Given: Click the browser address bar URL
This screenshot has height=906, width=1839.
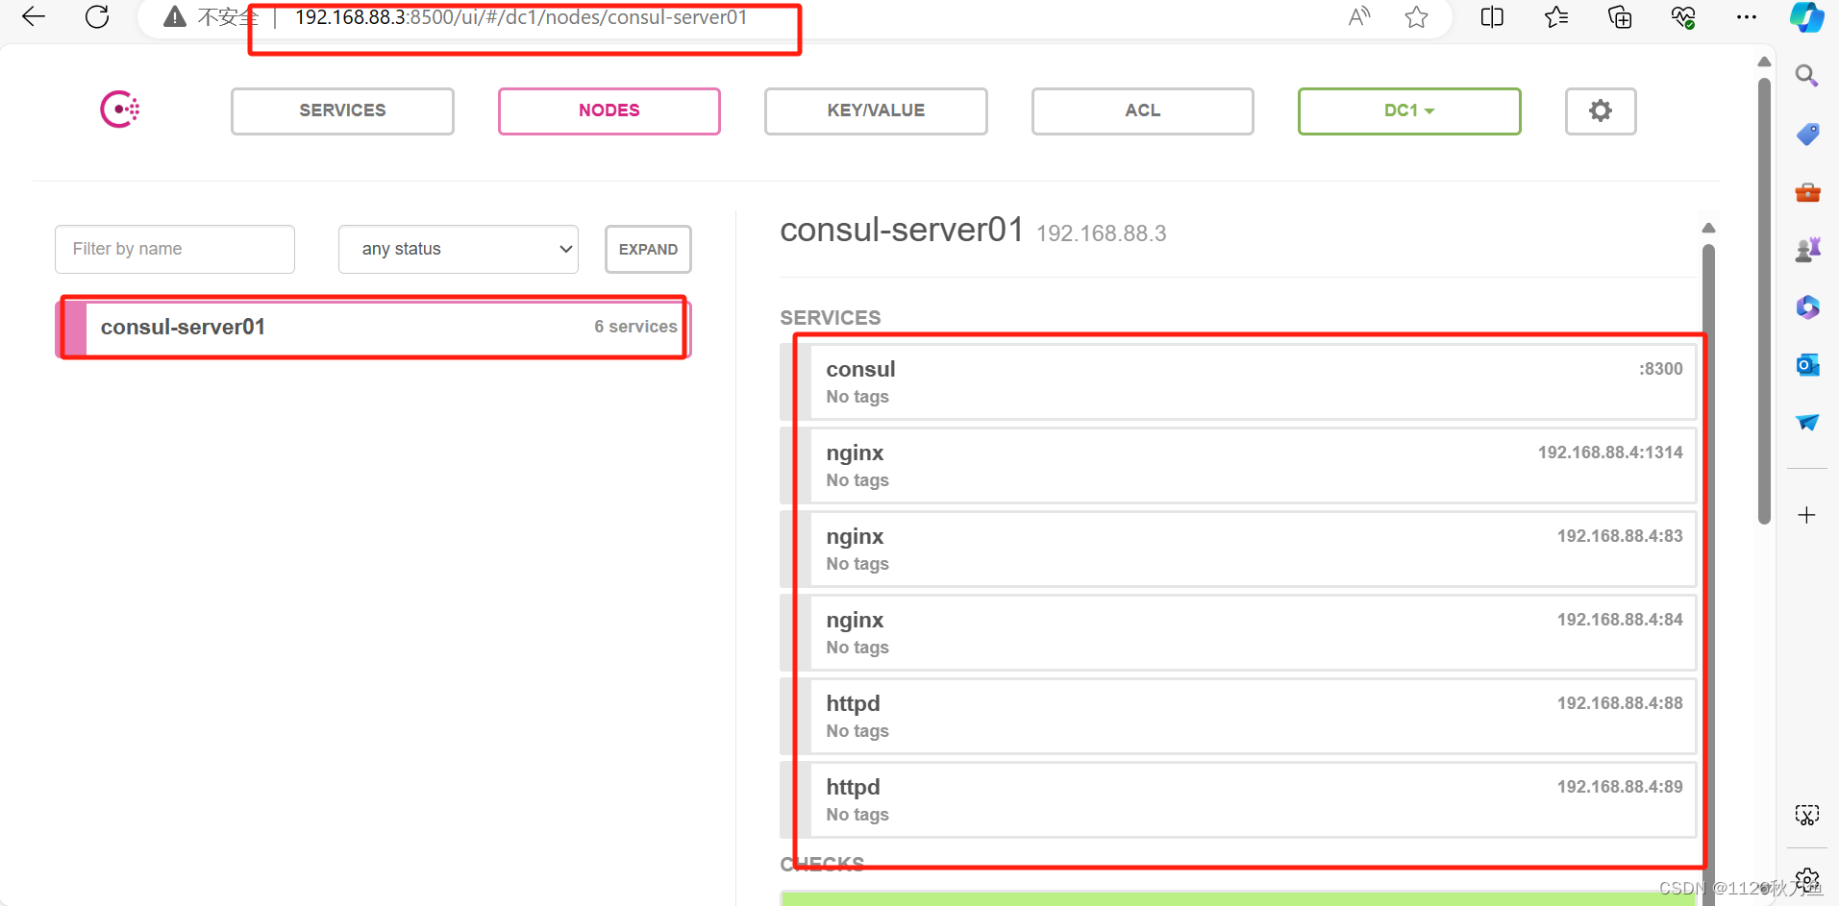Looking at the screenshot, I should click(x=521, y=17).
